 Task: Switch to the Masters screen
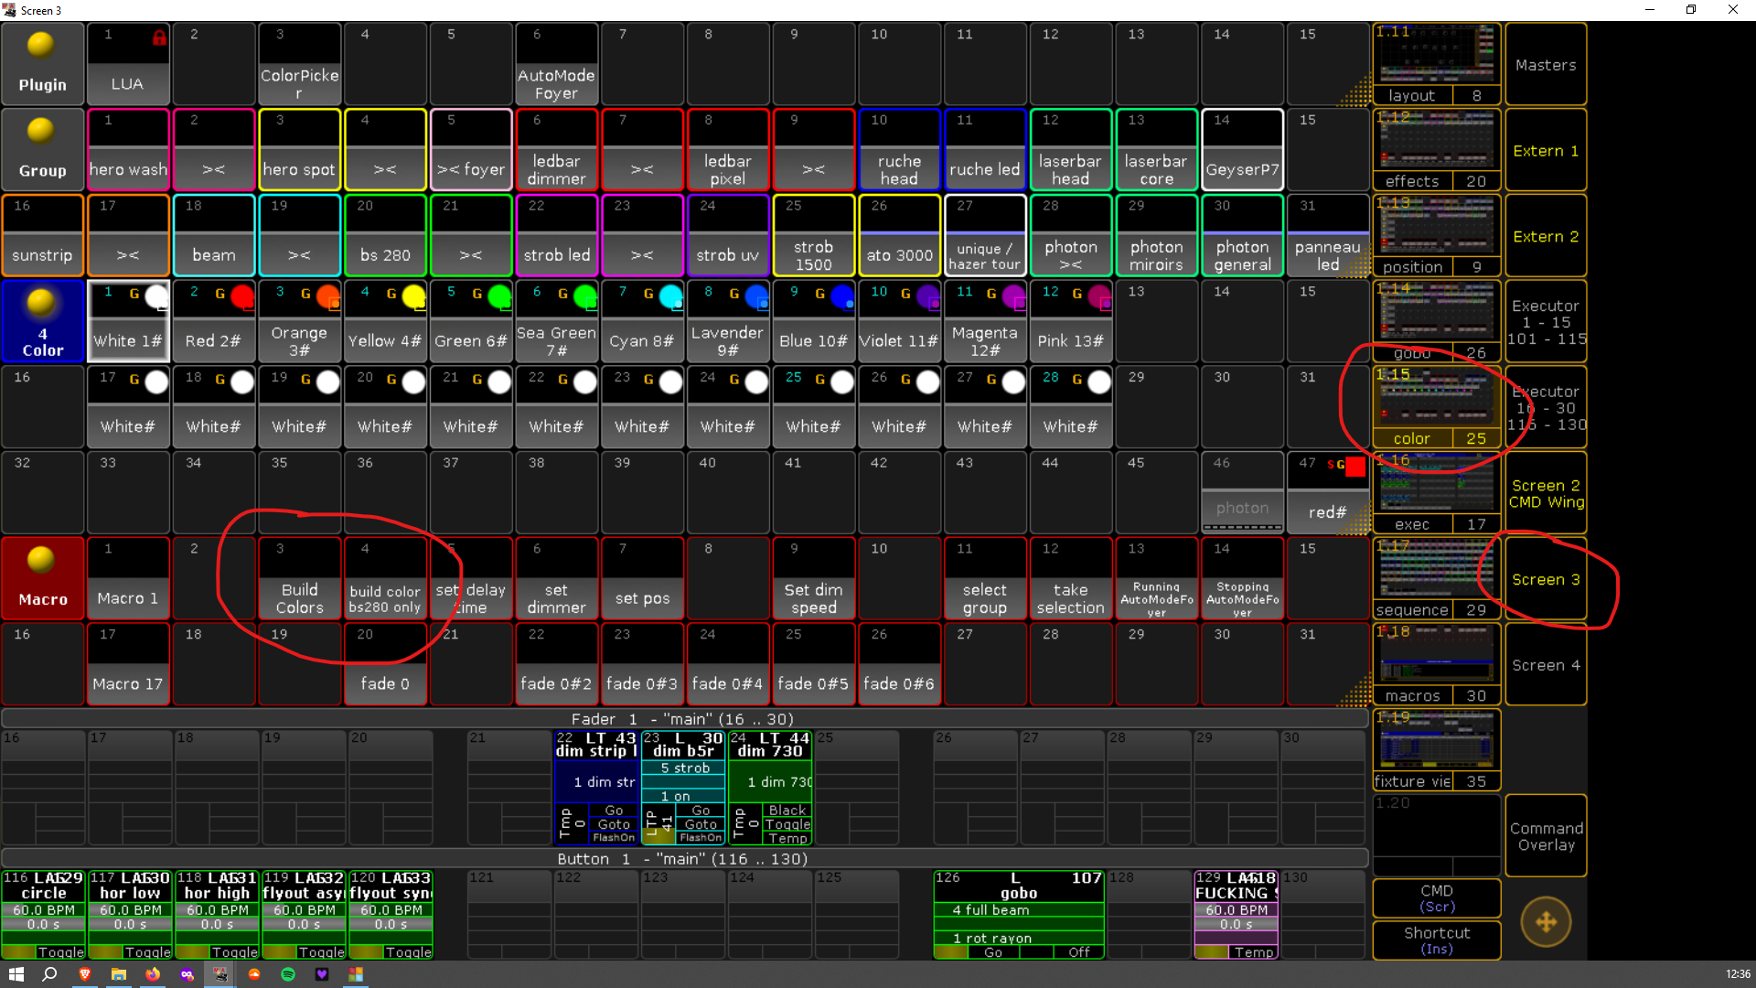[x=1546, y=65]
